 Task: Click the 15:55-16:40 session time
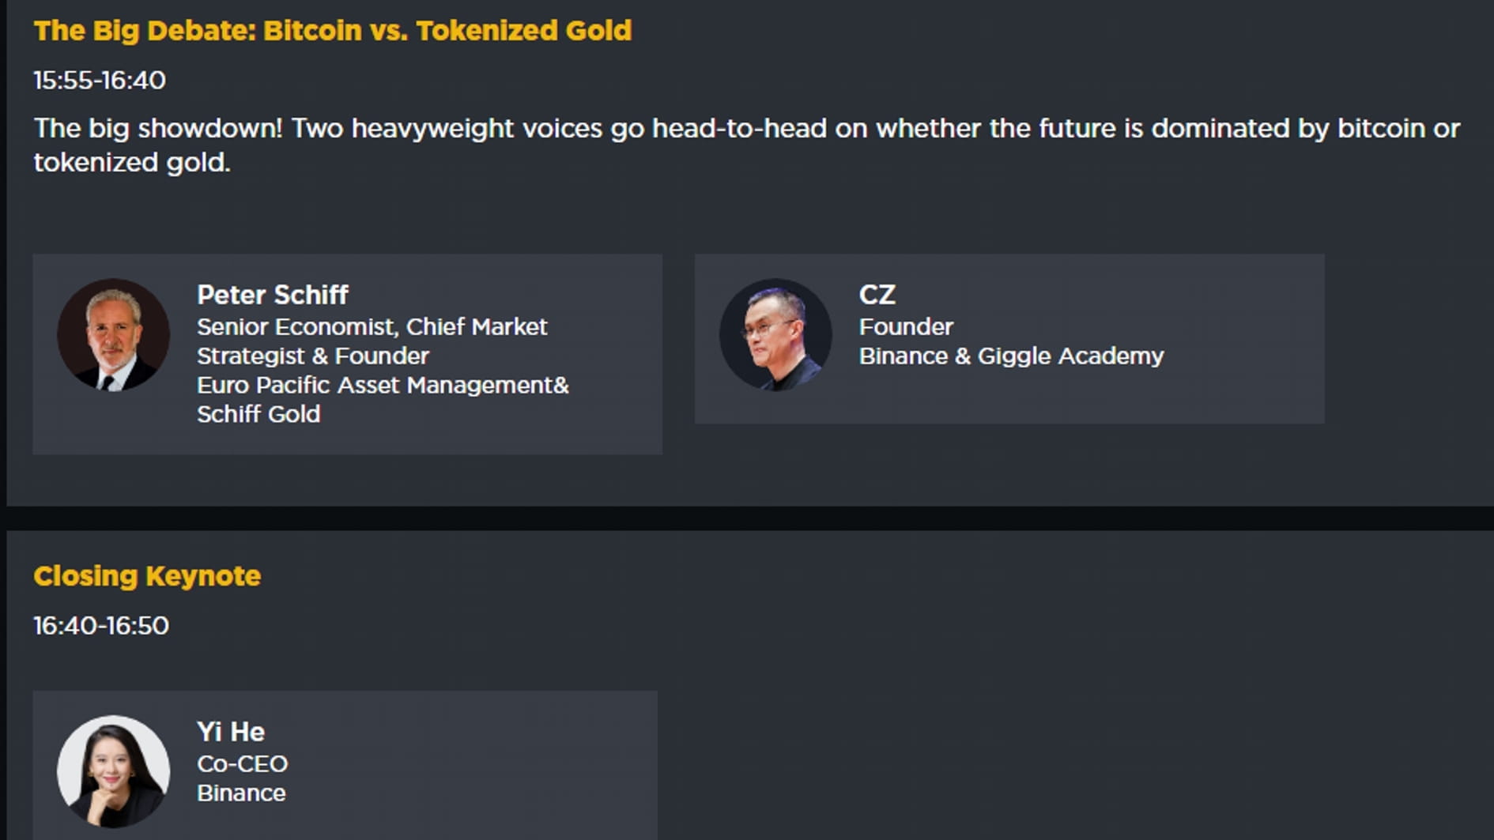[x=100, y=81]
